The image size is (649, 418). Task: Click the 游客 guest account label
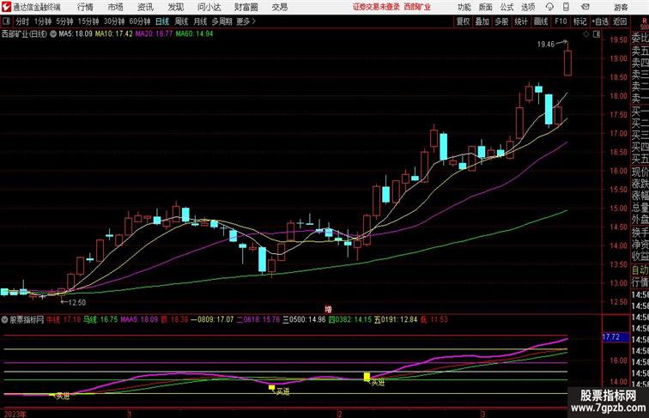pos(621,7)
